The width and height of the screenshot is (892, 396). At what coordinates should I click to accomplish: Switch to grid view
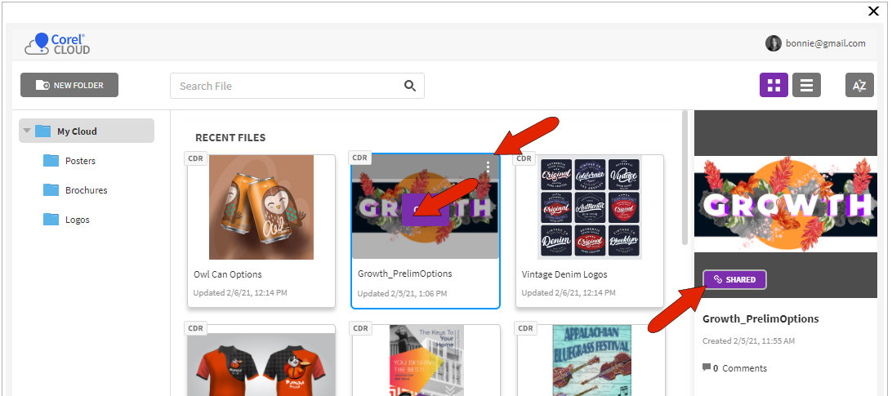[774, 86]
